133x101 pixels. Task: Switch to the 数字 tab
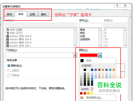point(10,14)
